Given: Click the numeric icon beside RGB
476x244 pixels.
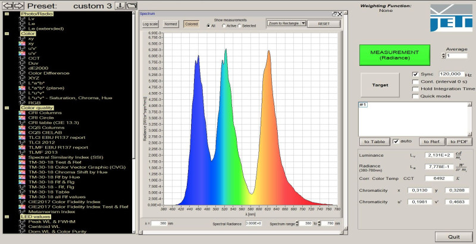Looking at the screenshot, I should pos(22,103).
